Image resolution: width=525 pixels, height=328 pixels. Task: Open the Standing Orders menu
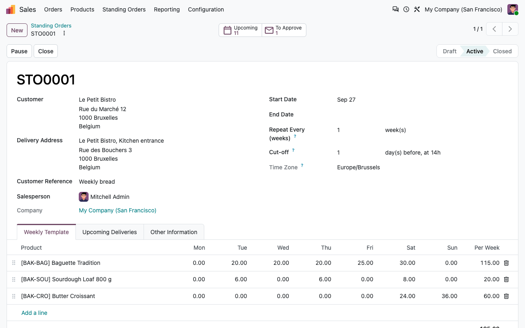pyautogui.click(x=124, y=9)
